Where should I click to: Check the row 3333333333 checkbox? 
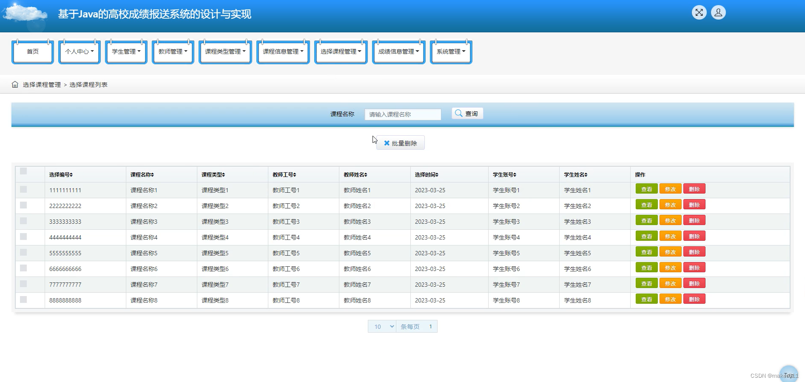pos(23,221)
